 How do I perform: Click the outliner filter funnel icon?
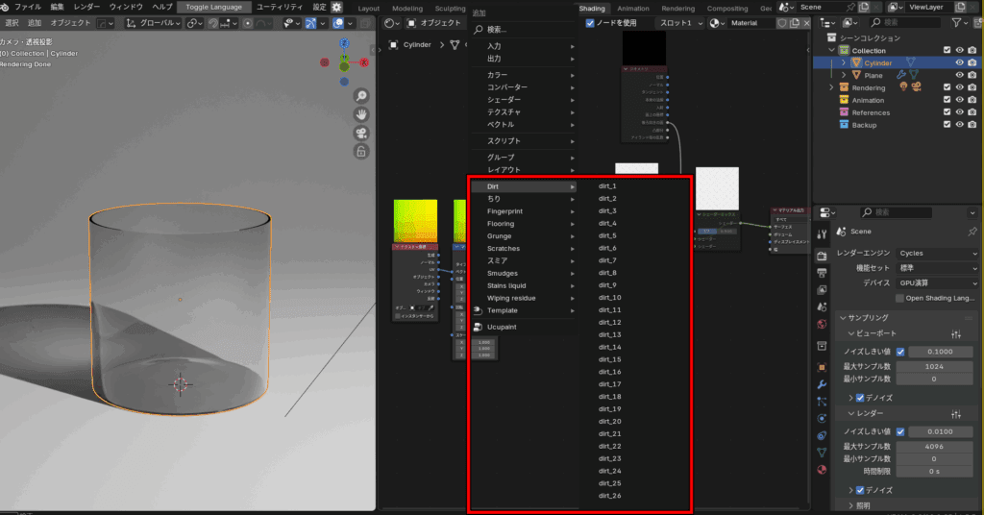[957, 22]
